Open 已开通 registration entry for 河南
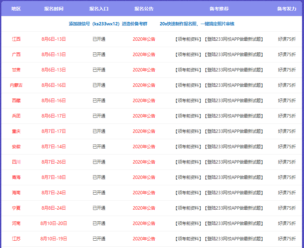 (99, 223)
